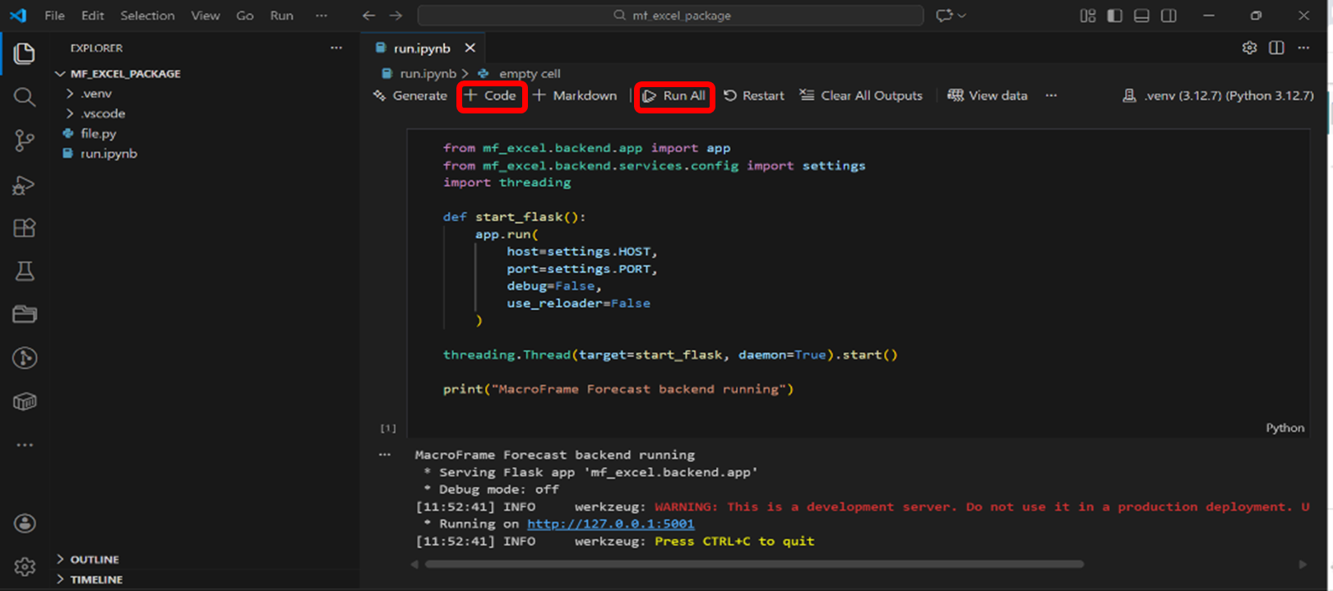Screen dimensions: 1333x591
Task: Close the run.ipynb tab
Action: (470, 48)
